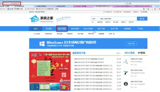Open the 安卓下载 navigation tab
The image size is (160, 92).
click(114, 29)
